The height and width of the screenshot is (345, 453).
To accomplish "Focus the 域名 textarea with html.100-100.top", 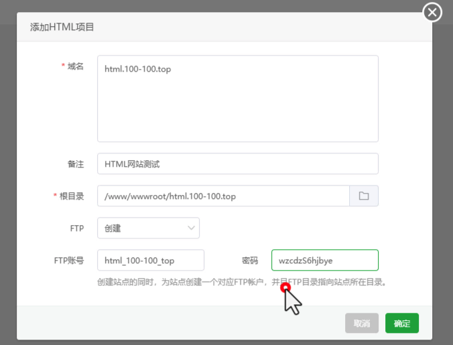I will coord(238,98).
